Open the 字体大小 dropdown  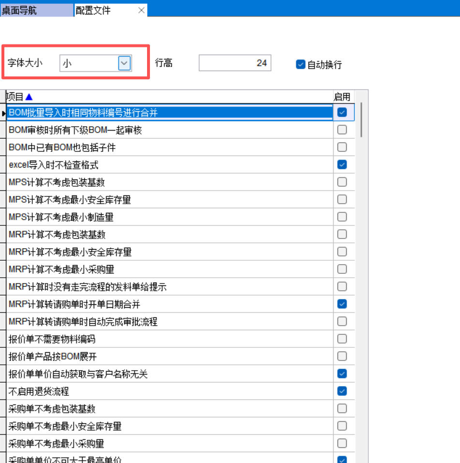[124, 63]
